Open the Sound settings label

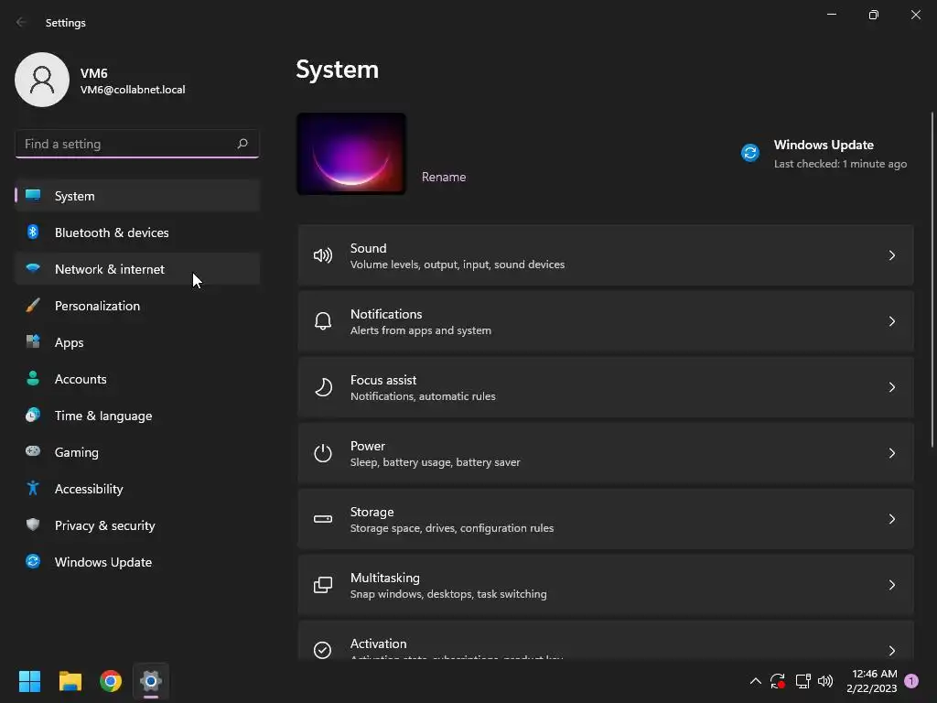[368, 248]
